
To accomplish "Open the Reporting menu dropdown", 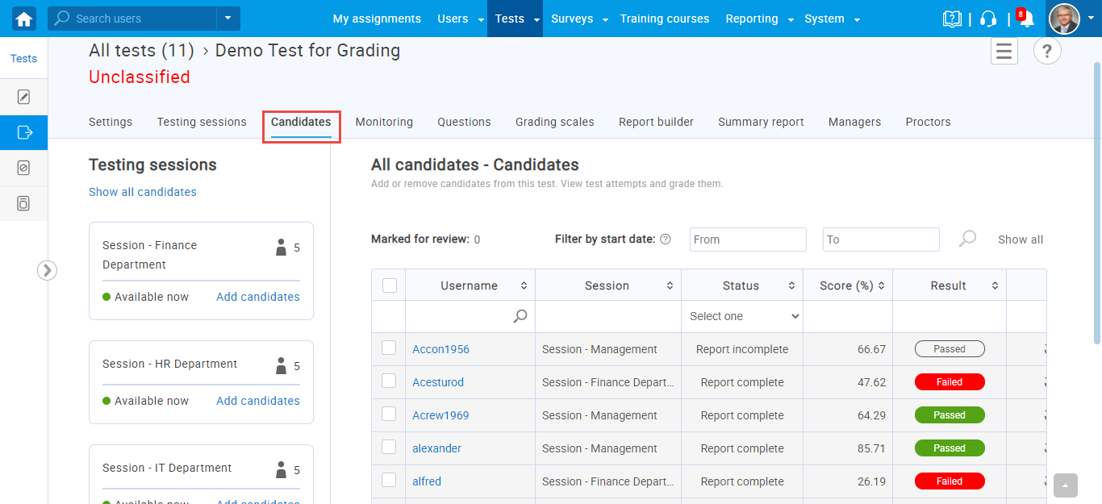I will (x=759, y=19).
